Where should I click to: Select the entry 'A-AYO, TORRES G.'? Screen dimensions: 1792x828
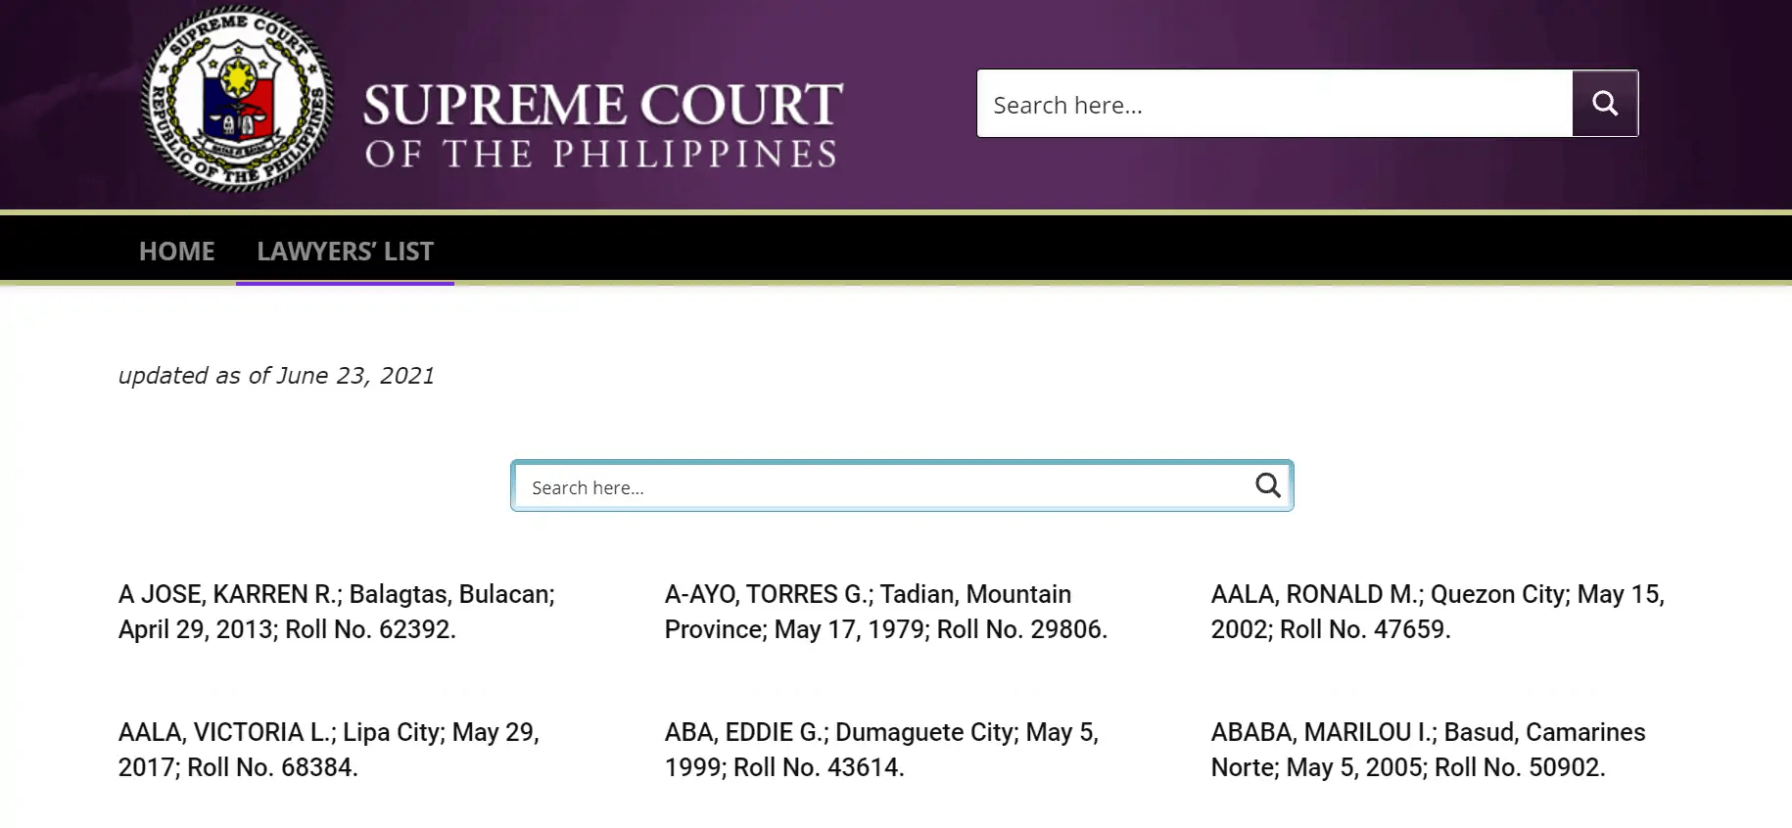[x=886, y=612]
